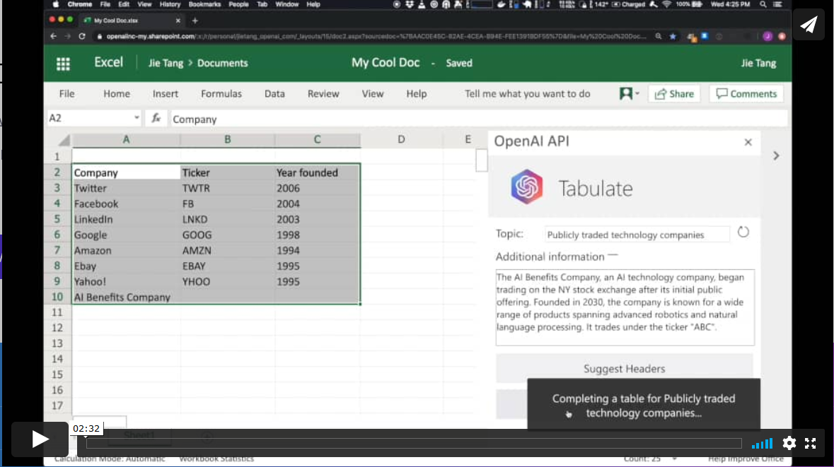The width and height of the screenshot is (834, 467).
Task: Click the fx insert function icon
Action: click(156, 119)
